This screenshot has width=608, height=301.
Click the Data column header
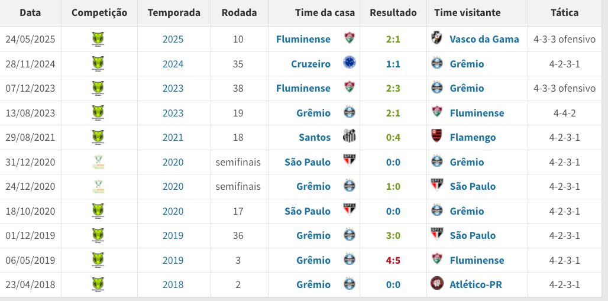pyautogui.click(x=30, y=12)
